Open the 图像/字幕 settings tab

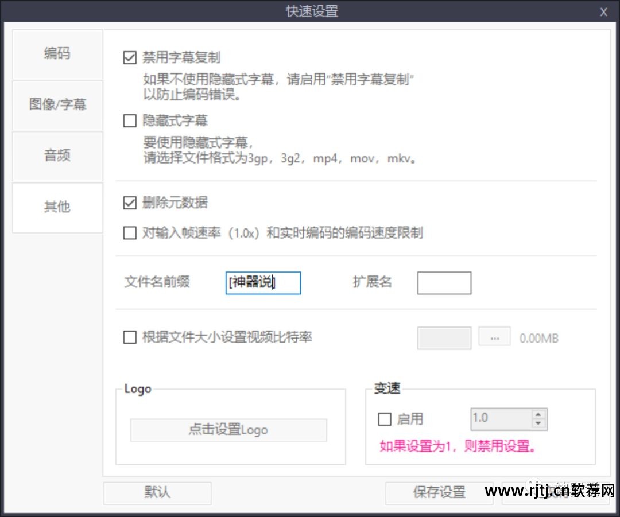(x=57, y=105)
